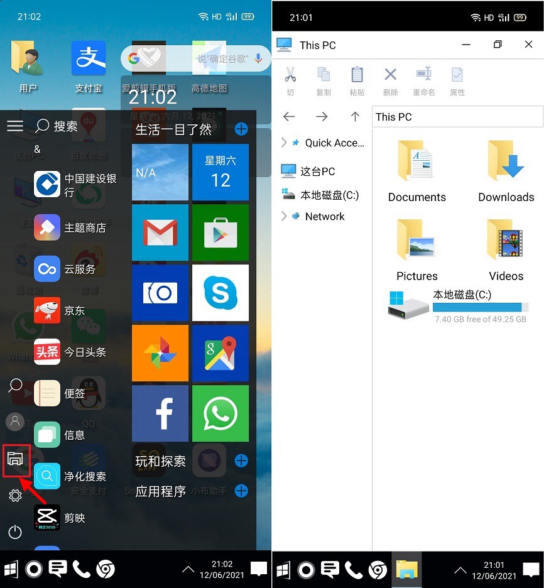Go up one folder level
This screenshot has width=544, height=588.
pos(355,117)
